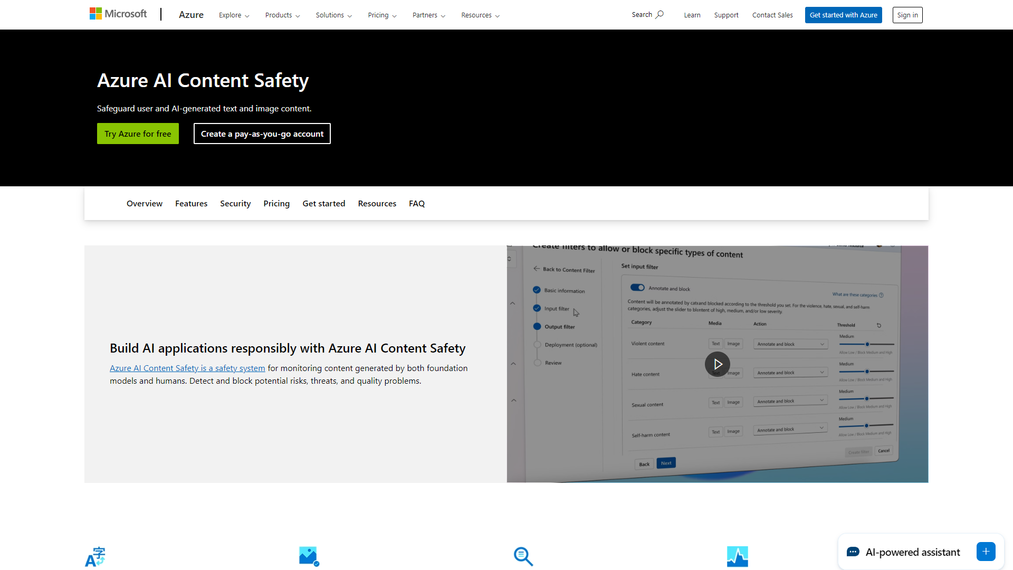Click the image check feature icon

tap(309, 556)
